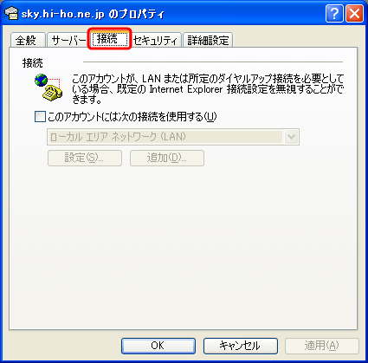The width and height of the screenshot is (368, 363).
Task: Enable このアカウントには次の接続を使用する checkbox
Action: pyautogui.click(x=40, y=117)
